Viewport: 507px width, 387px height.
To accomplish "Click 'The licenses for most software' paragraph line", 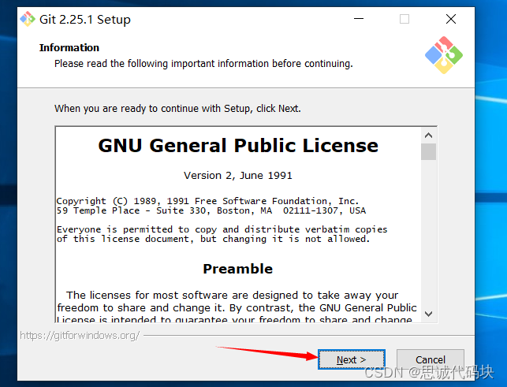I will [232, 296].
